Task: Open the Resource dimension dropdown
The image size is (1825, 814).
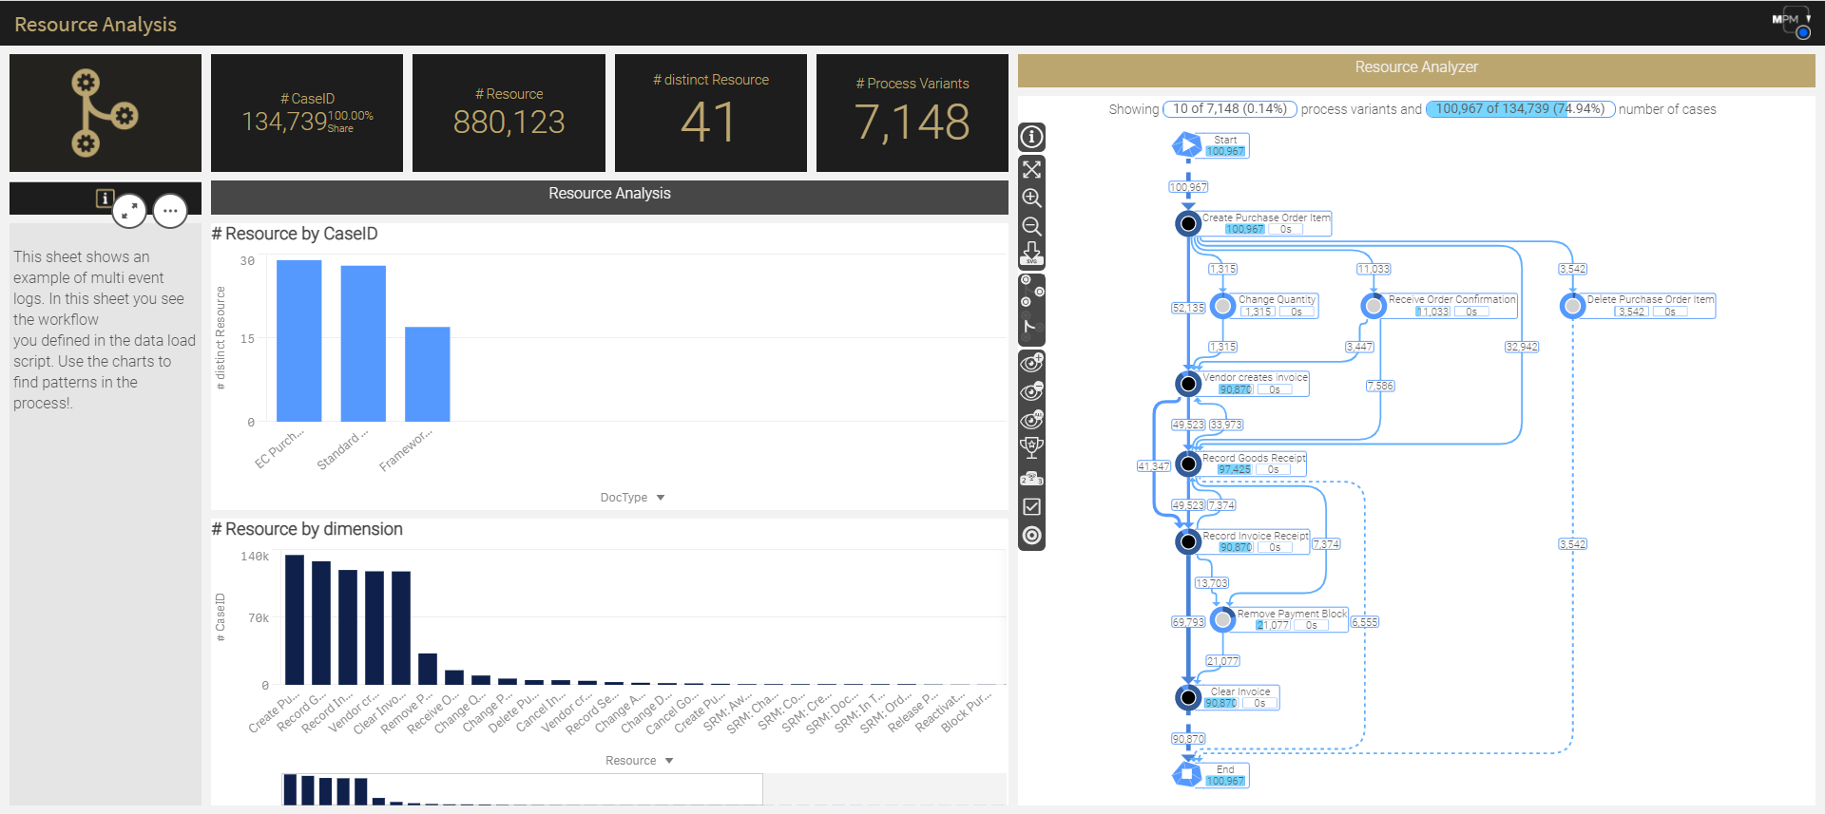Action: [640, 761]
